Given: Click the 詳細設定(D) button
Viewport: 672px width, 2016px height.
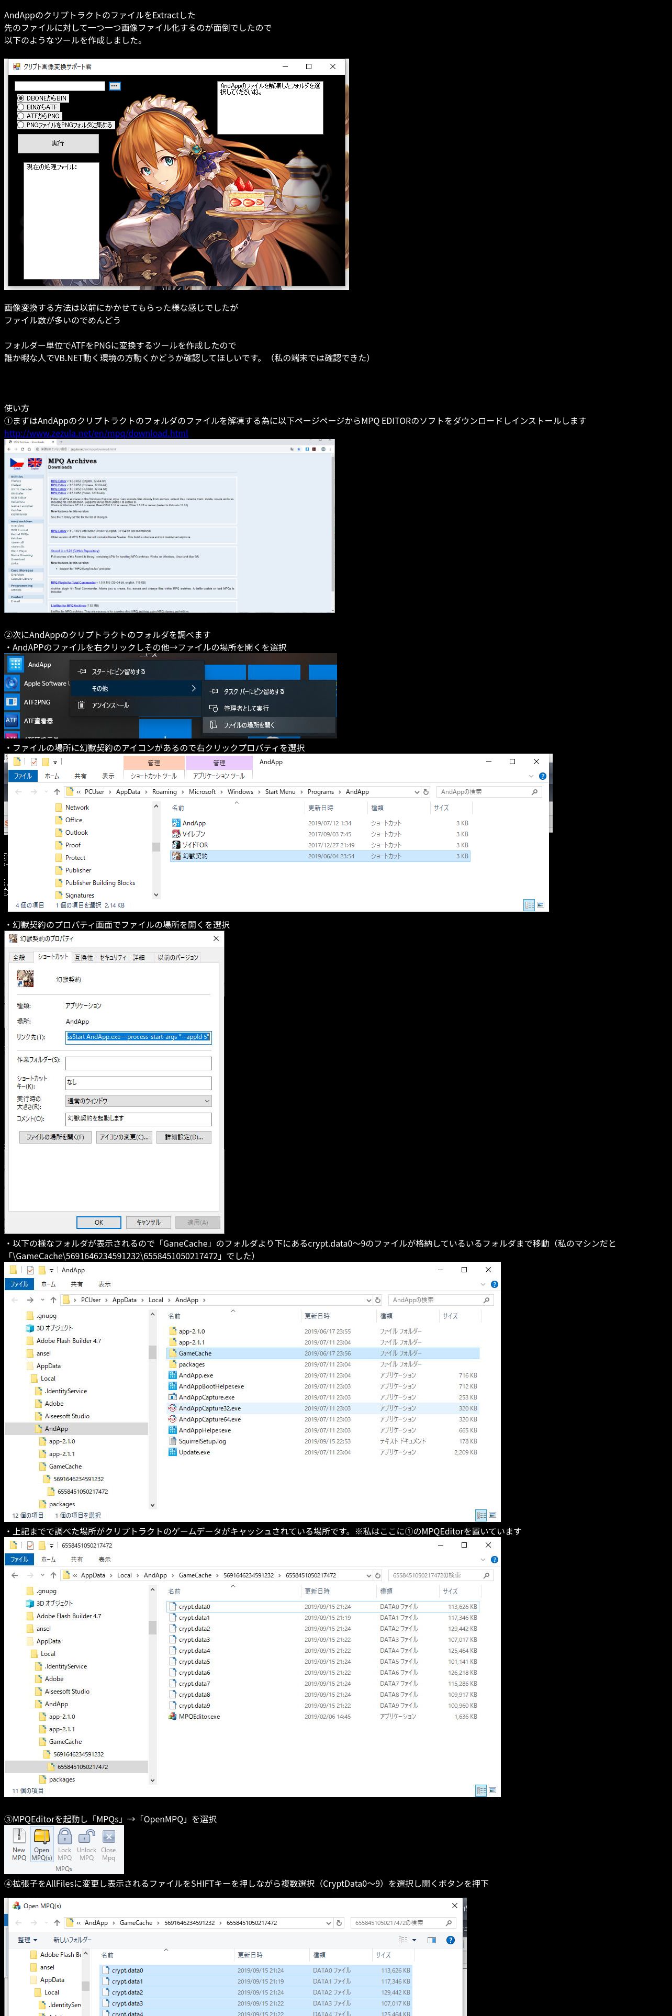Looking at the screenshot, I should [x=184, y=1136].
